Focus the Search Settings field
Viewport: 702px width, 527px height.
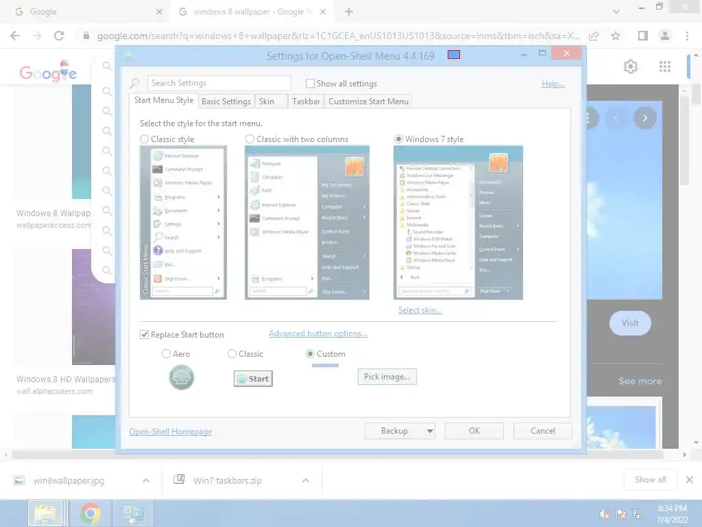(219, 83)
